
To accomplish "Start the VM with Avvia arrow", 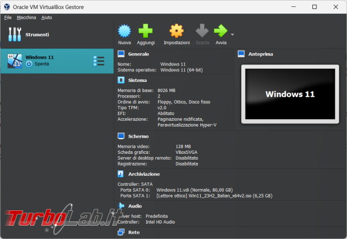I will pyautogui.click(x=220, y=31).
